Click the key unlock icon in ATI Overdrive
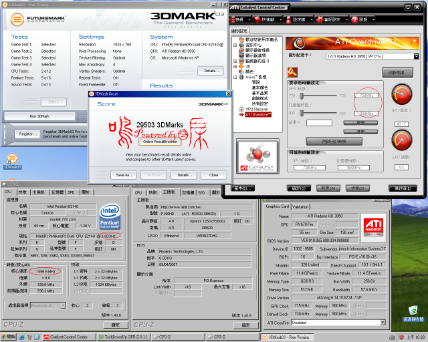 tap(292, 72)
